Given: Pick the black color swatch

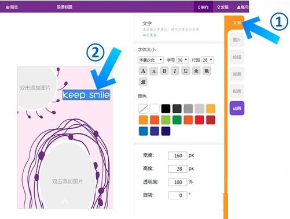Looking at the screenshot, I should click(x=166, y=109).
